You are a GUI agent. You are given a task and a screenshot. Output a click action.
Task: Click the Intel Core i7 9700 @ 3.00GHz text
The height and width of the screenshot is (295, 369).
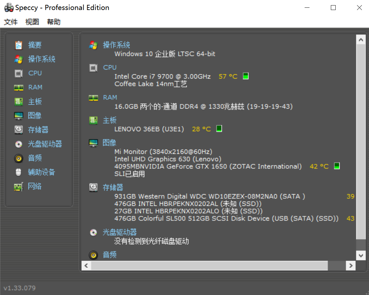(162, 76)
